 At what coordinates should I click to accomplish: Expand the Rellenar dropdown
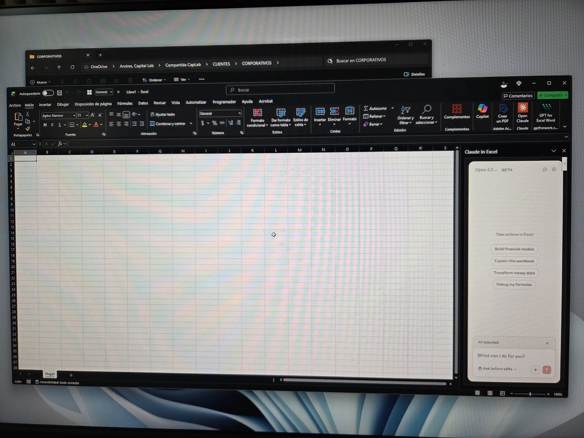pyautogui.click(x=384, y=116)
